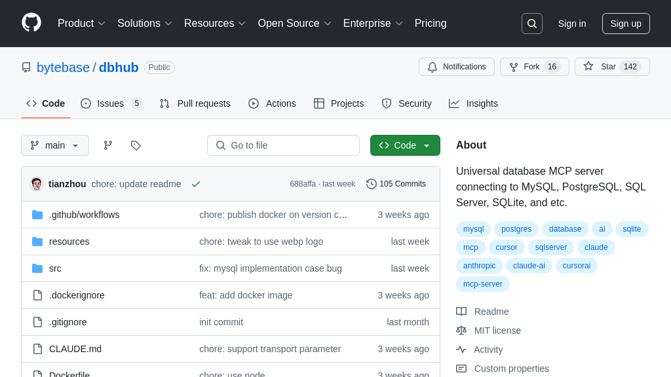Select the mcp-server topic tag
This screenshot has height=377, width=671.
tap(483, 284)
